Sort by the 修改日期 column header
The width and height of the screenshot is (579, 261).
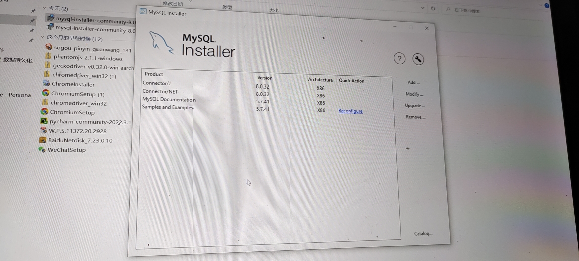[x=173, y=4]
